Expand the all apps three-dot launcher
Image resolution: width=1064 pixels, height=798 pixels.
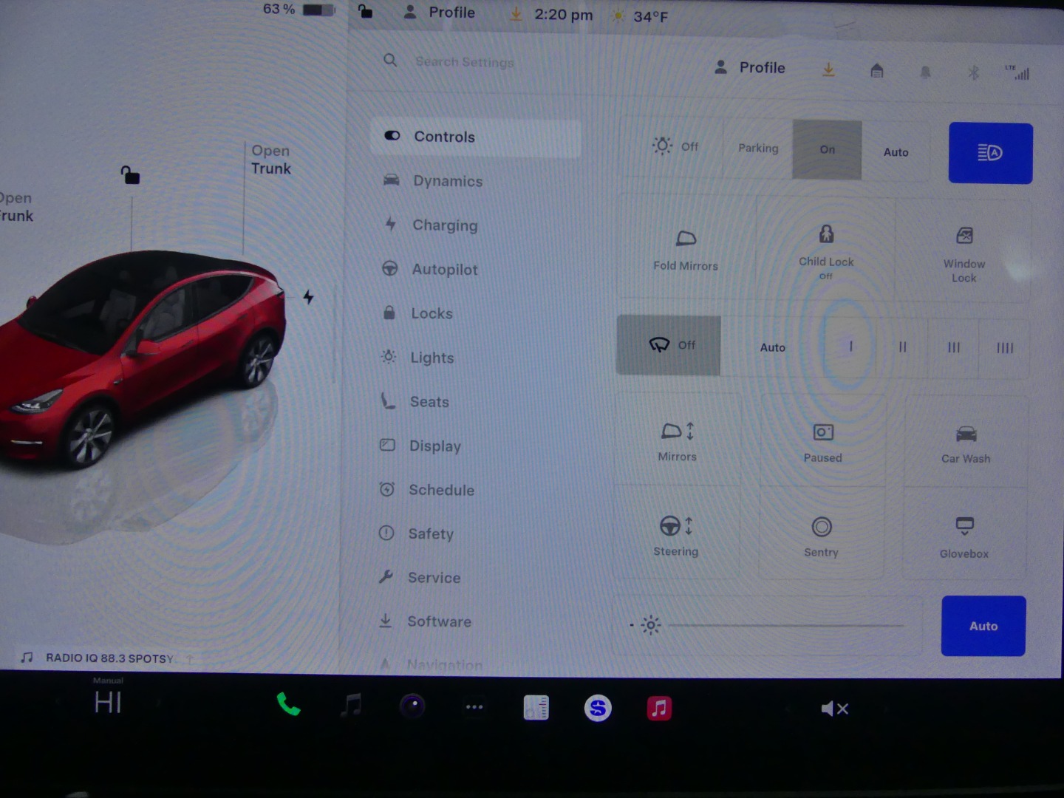click(x=474, y=707)
